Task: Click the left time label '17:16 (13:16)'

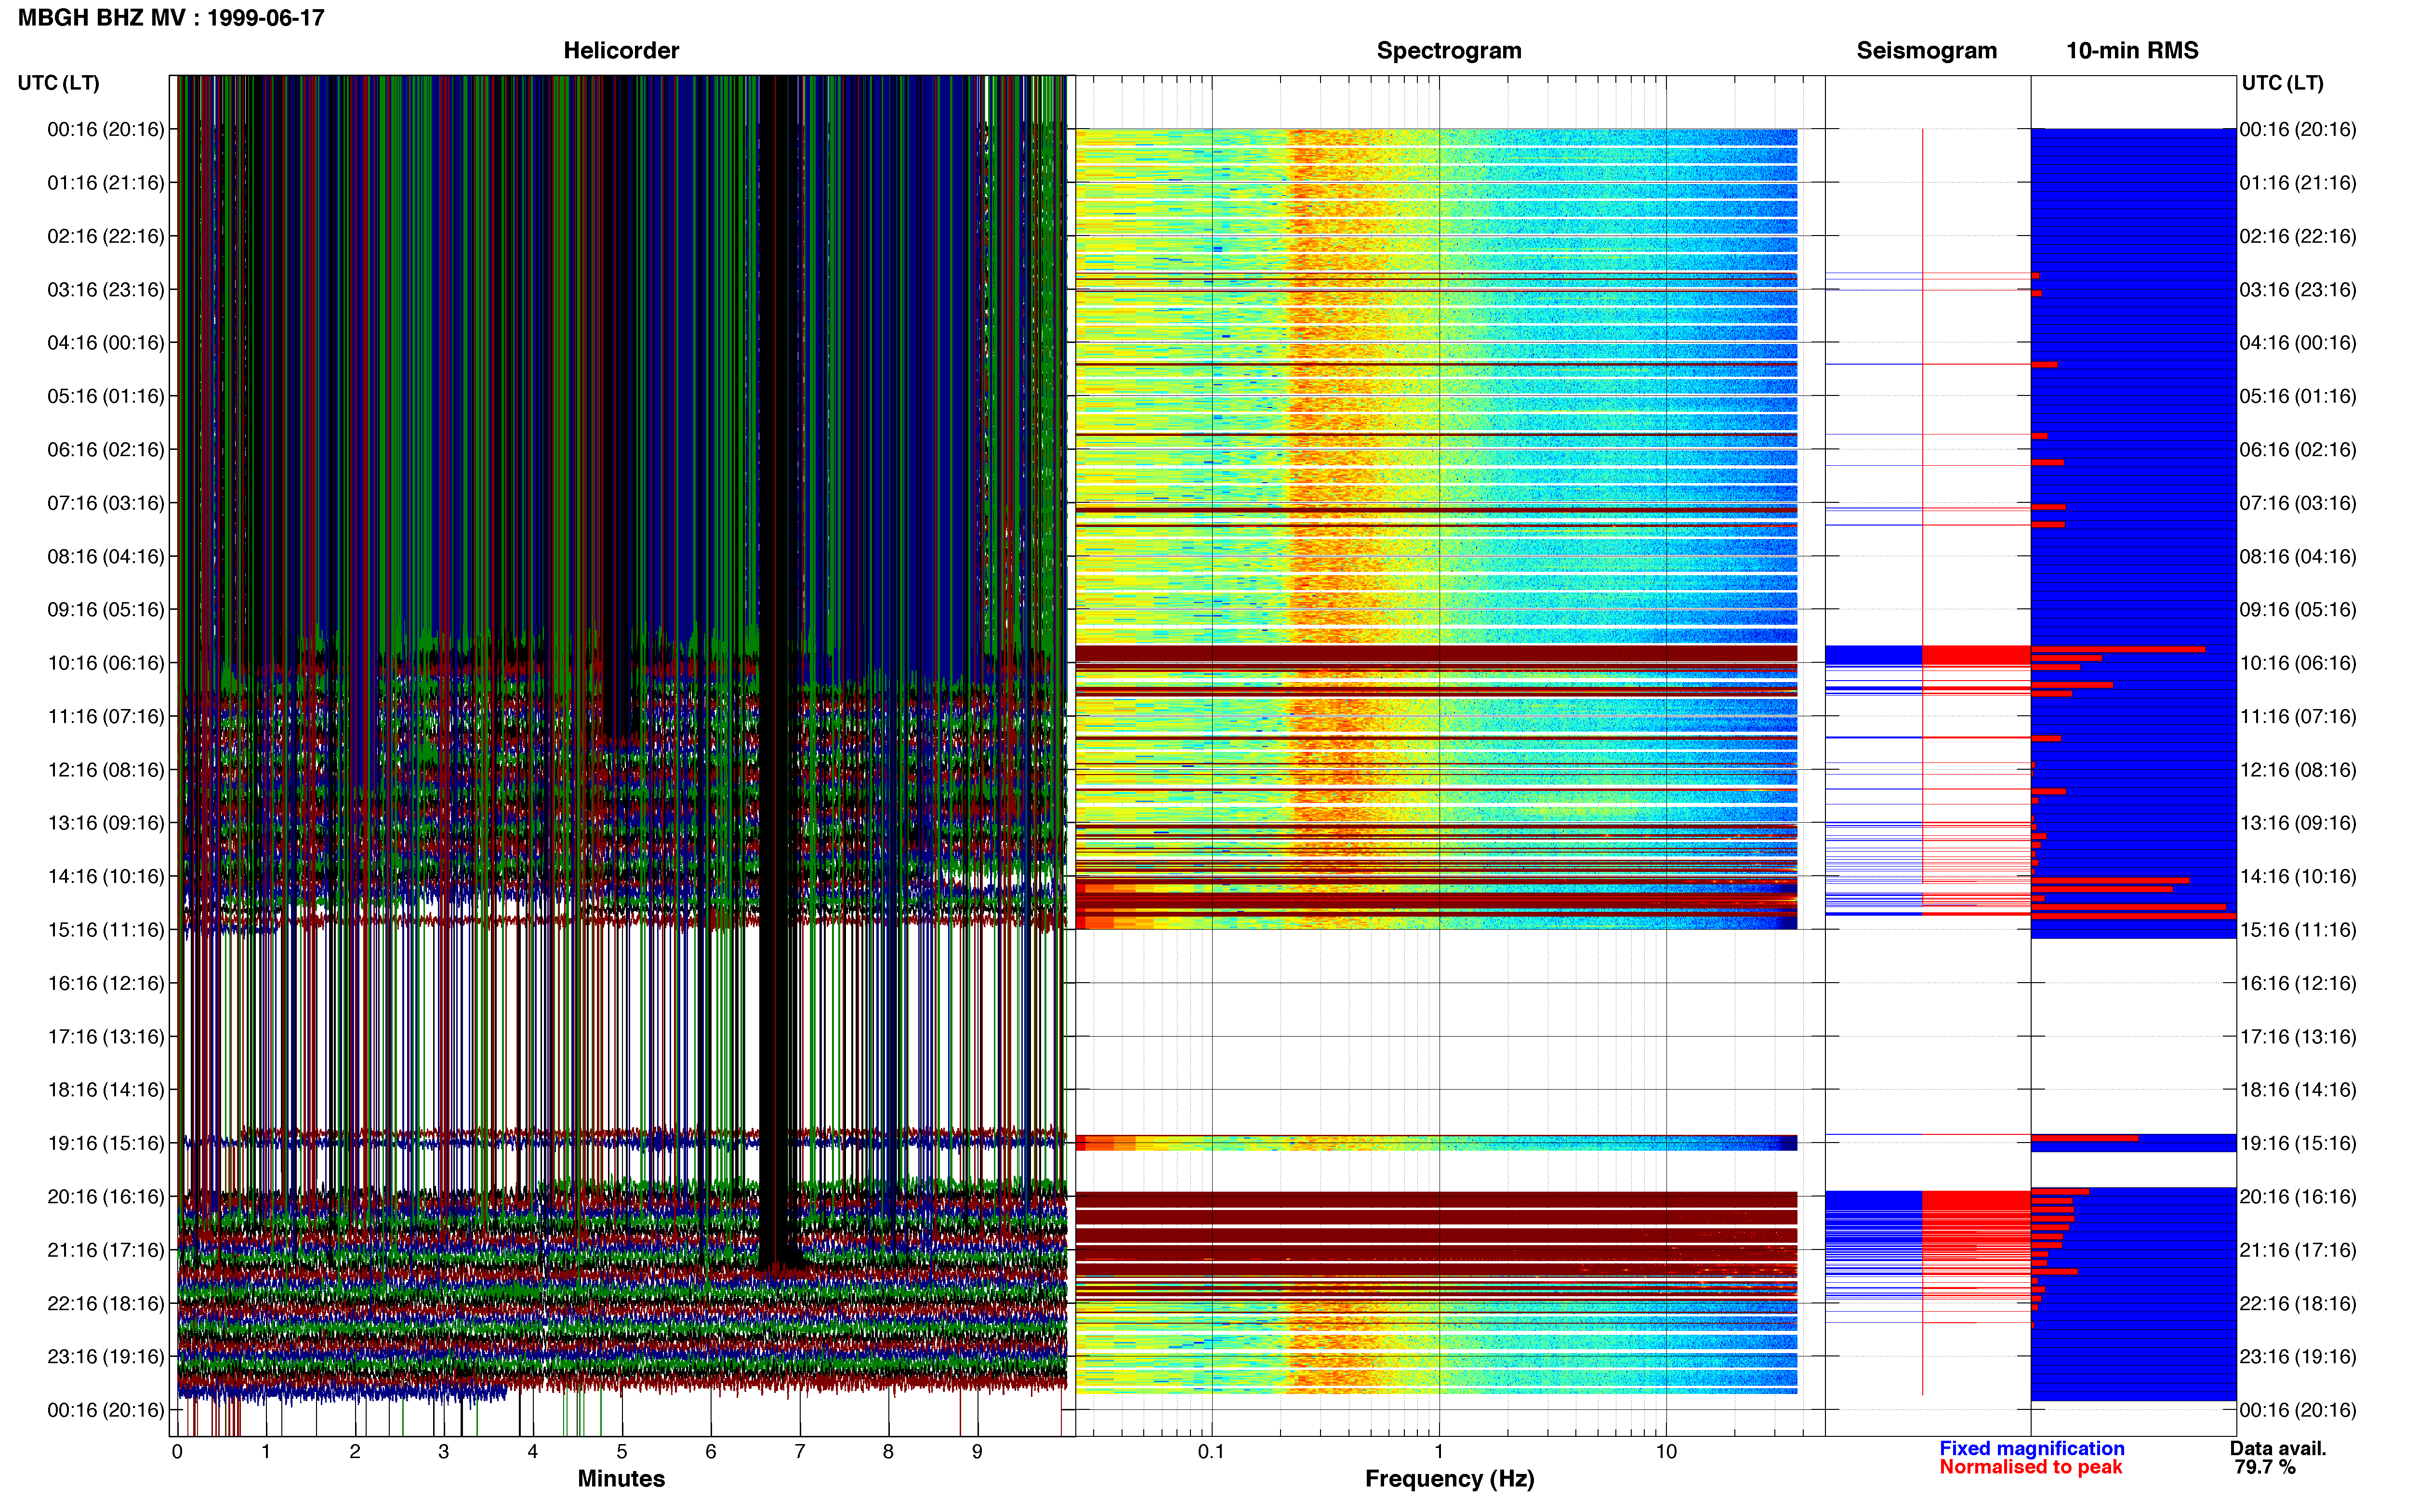Action: pos(106,1036)
